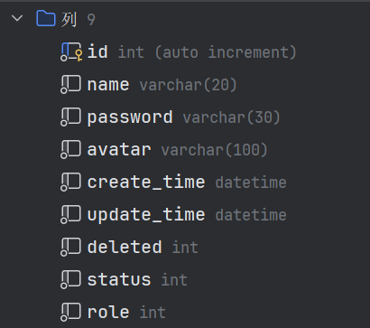This screenshot has width=370, height=328.
Task: Select the name varchar(20) column
Action: coord(162,85)
